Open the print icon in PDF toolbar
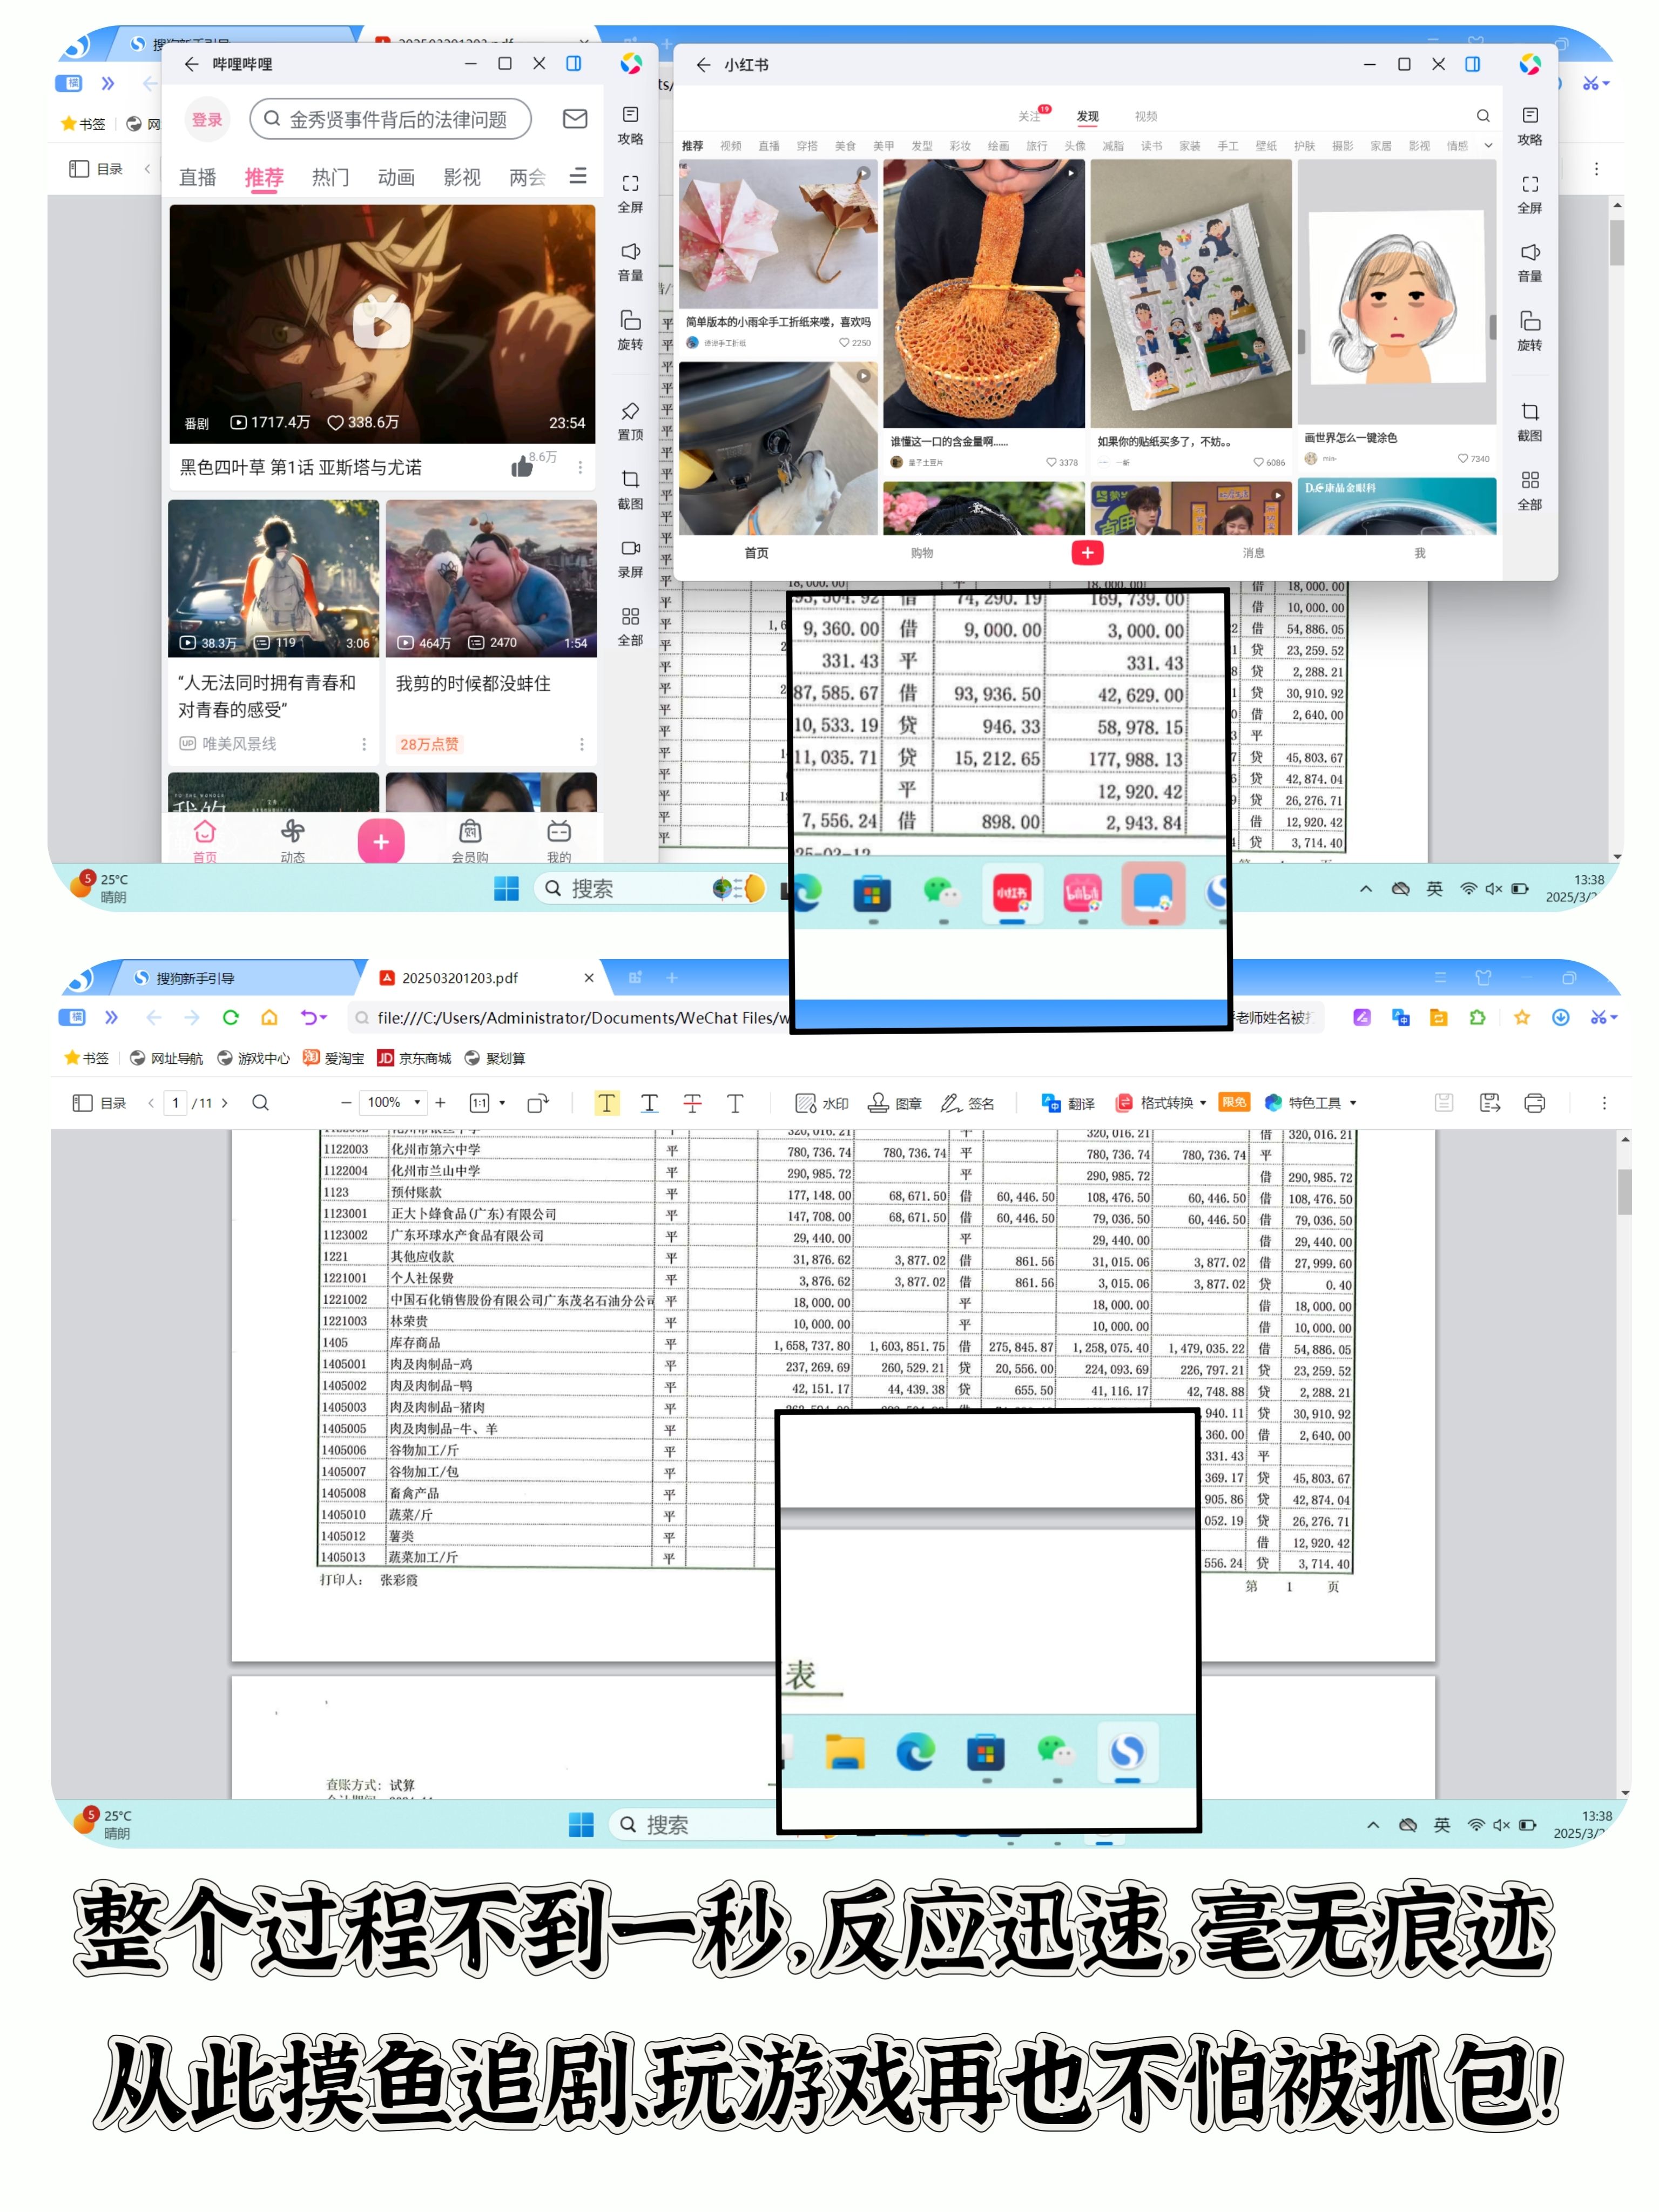 [1534, 1103]
